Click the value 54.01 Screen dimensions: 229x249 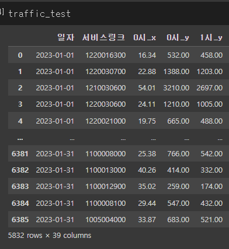[147, 88]
